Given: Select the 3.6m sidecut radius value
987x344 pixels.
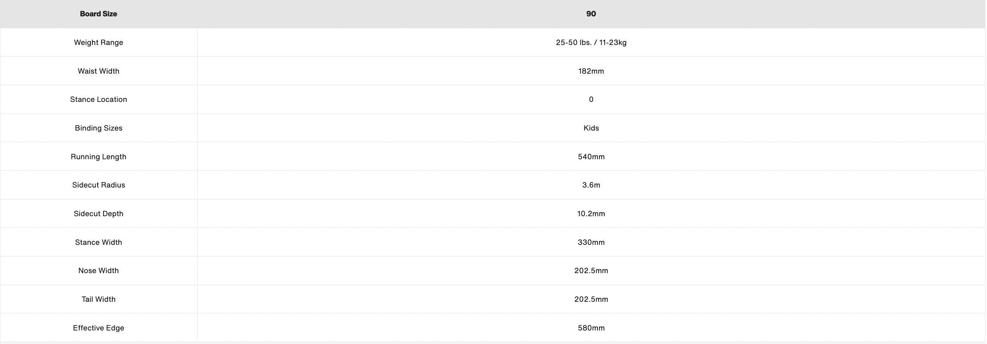Looking at the screenshot, I should [591, 185].
